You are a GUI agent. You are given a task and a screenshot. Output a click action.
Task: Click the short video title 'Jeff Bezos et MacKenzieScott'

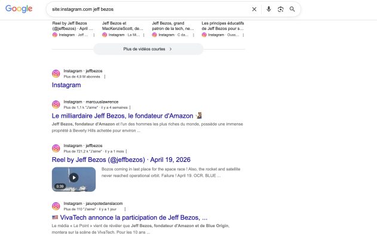click(122, 26)
